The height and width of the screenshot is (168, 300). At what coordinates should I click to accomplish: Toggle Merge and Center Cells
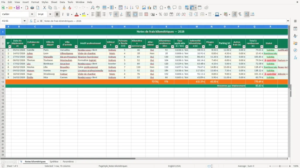[135, 14]
